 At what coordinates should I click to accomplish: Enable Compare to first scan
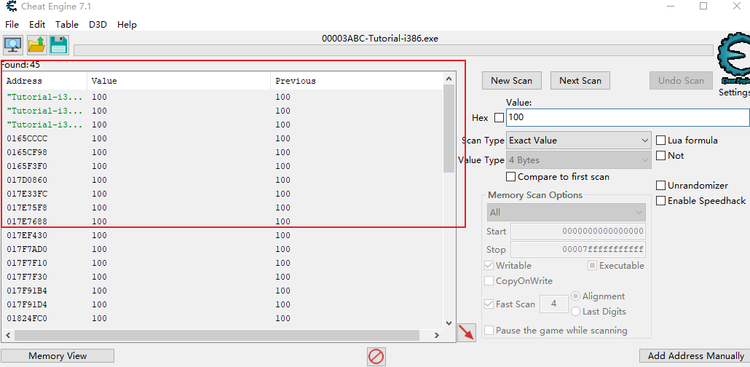click(x=511, y=176)
